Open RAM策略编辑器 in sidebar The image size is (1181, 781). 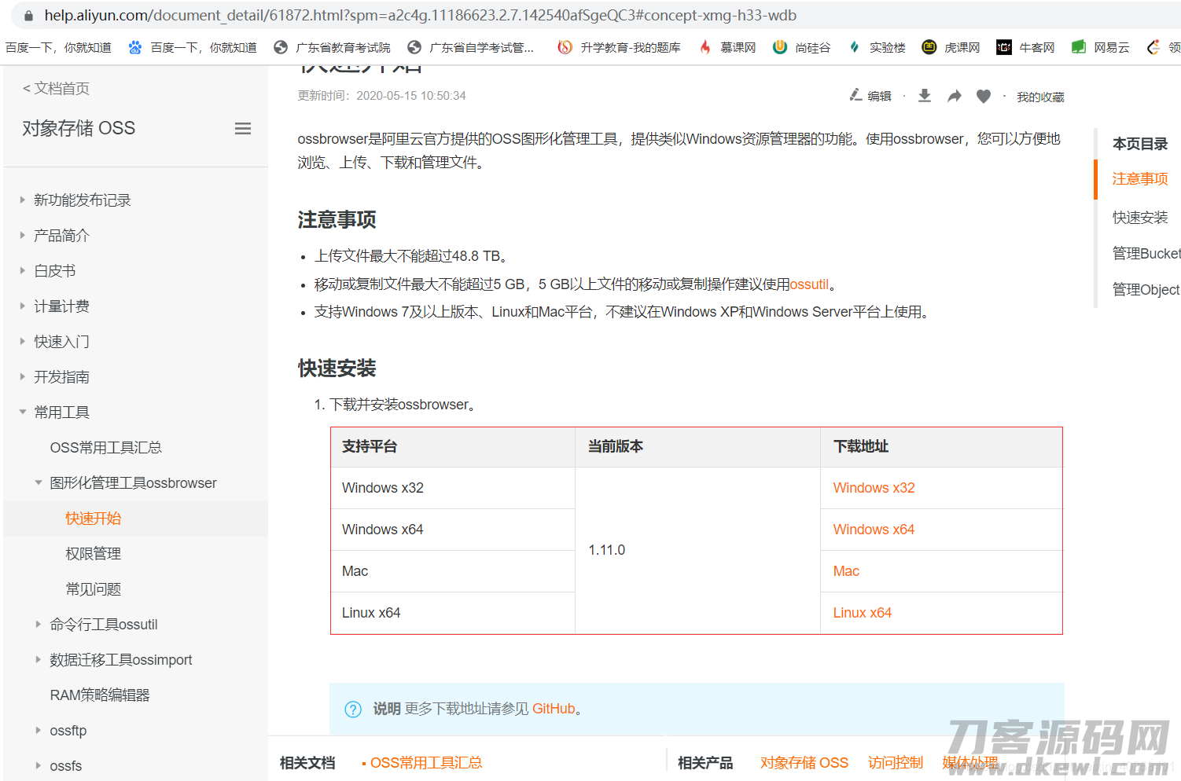(x=100, y=695)
